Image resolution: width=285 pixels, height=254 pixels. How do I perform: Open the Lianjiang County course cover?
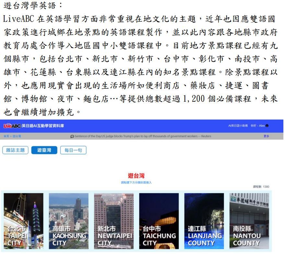point(204,221)
